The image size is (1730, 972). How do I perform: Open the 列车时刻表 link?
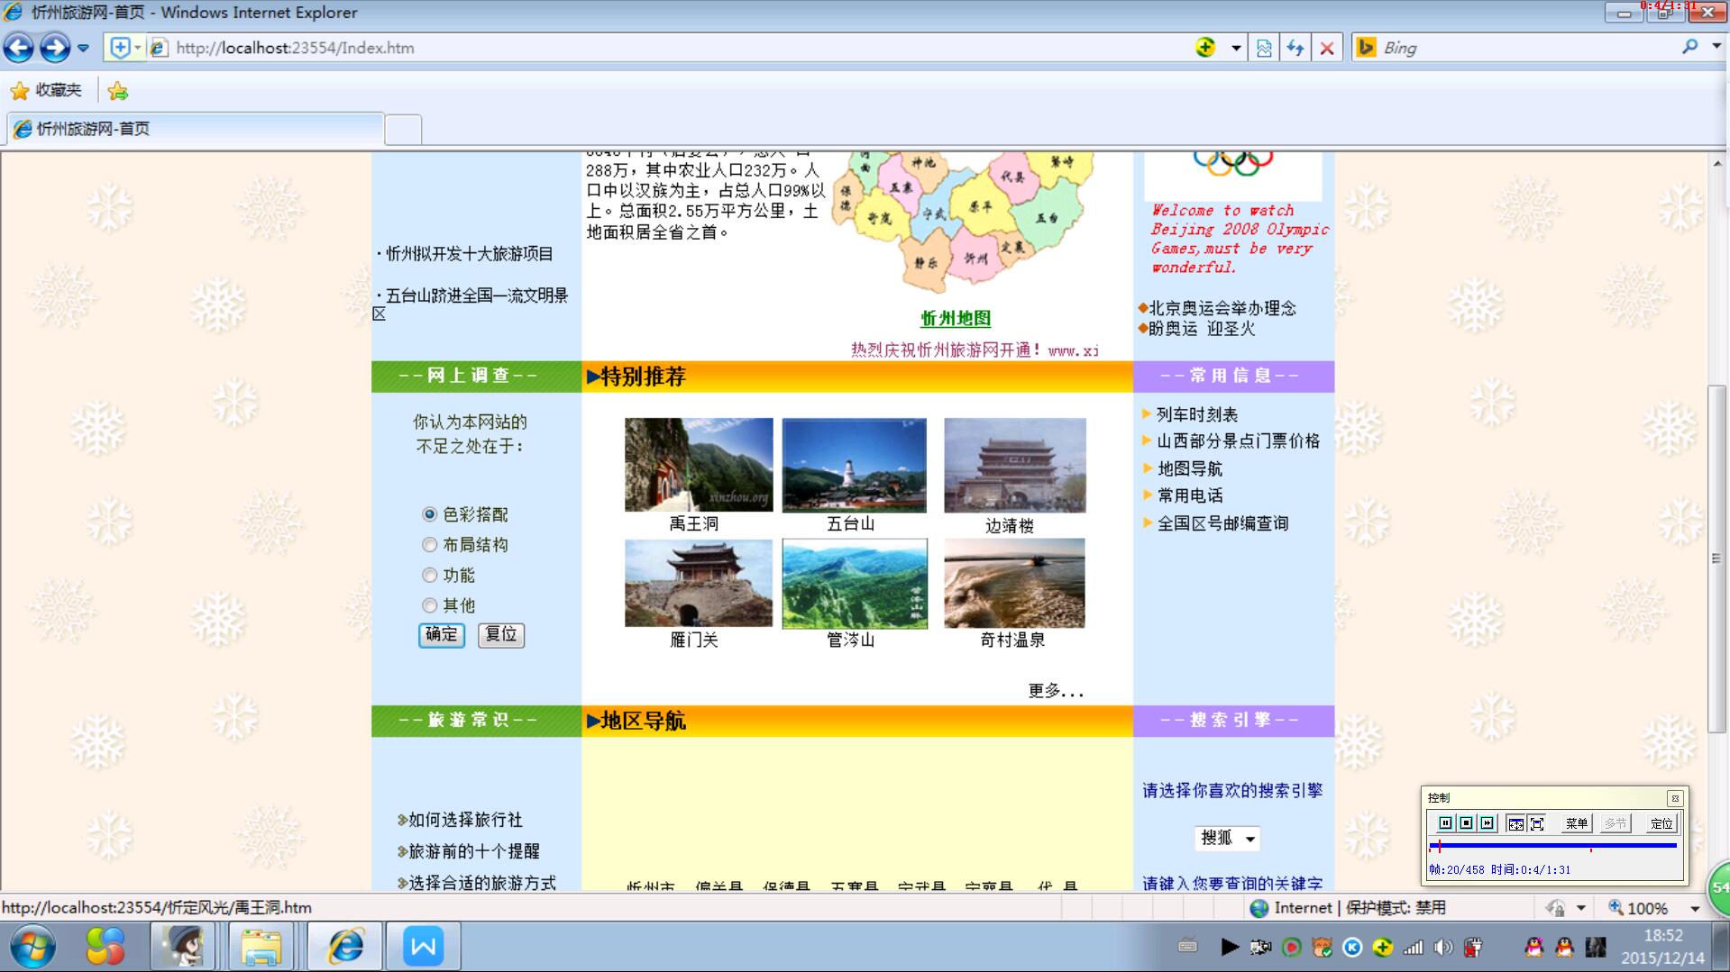click(1197, 414)
